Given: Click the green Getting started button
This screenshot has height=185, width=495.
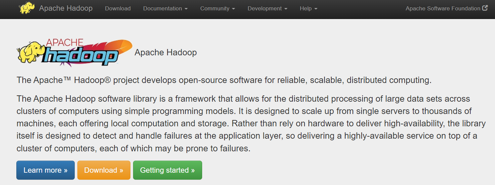Looking at the screenshot, I should point(167,170).
